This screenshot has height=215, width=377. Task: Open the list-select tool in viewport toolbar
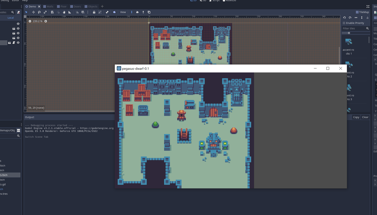coord(52,12)
